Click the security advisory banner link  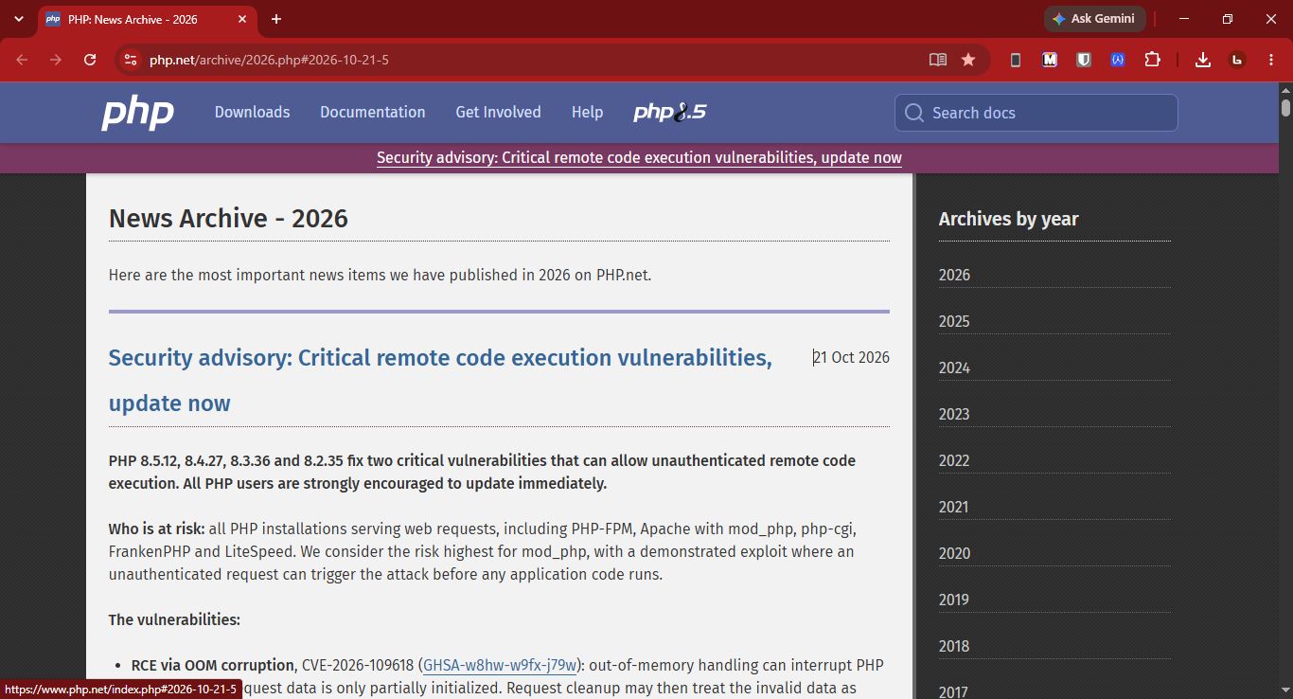tap(639, 157)
